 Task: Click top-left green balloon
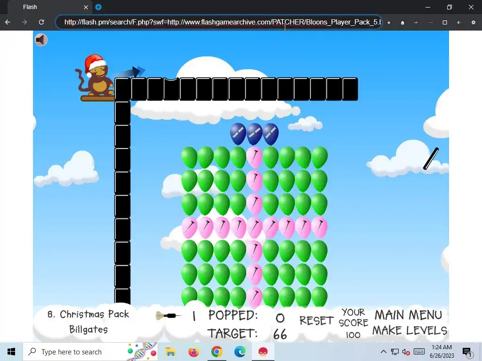[189, 157]
